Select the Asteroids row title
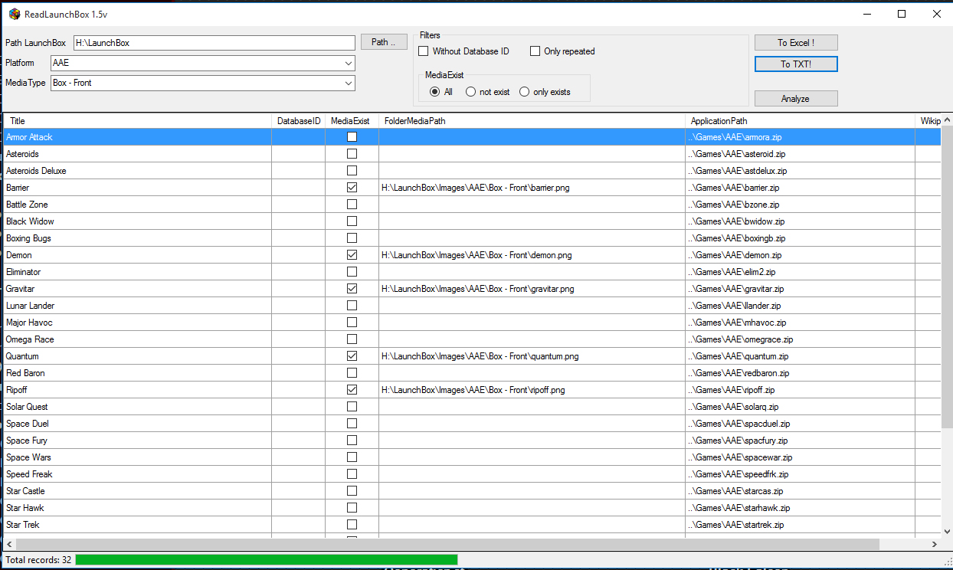 click(x=22, y=154)
